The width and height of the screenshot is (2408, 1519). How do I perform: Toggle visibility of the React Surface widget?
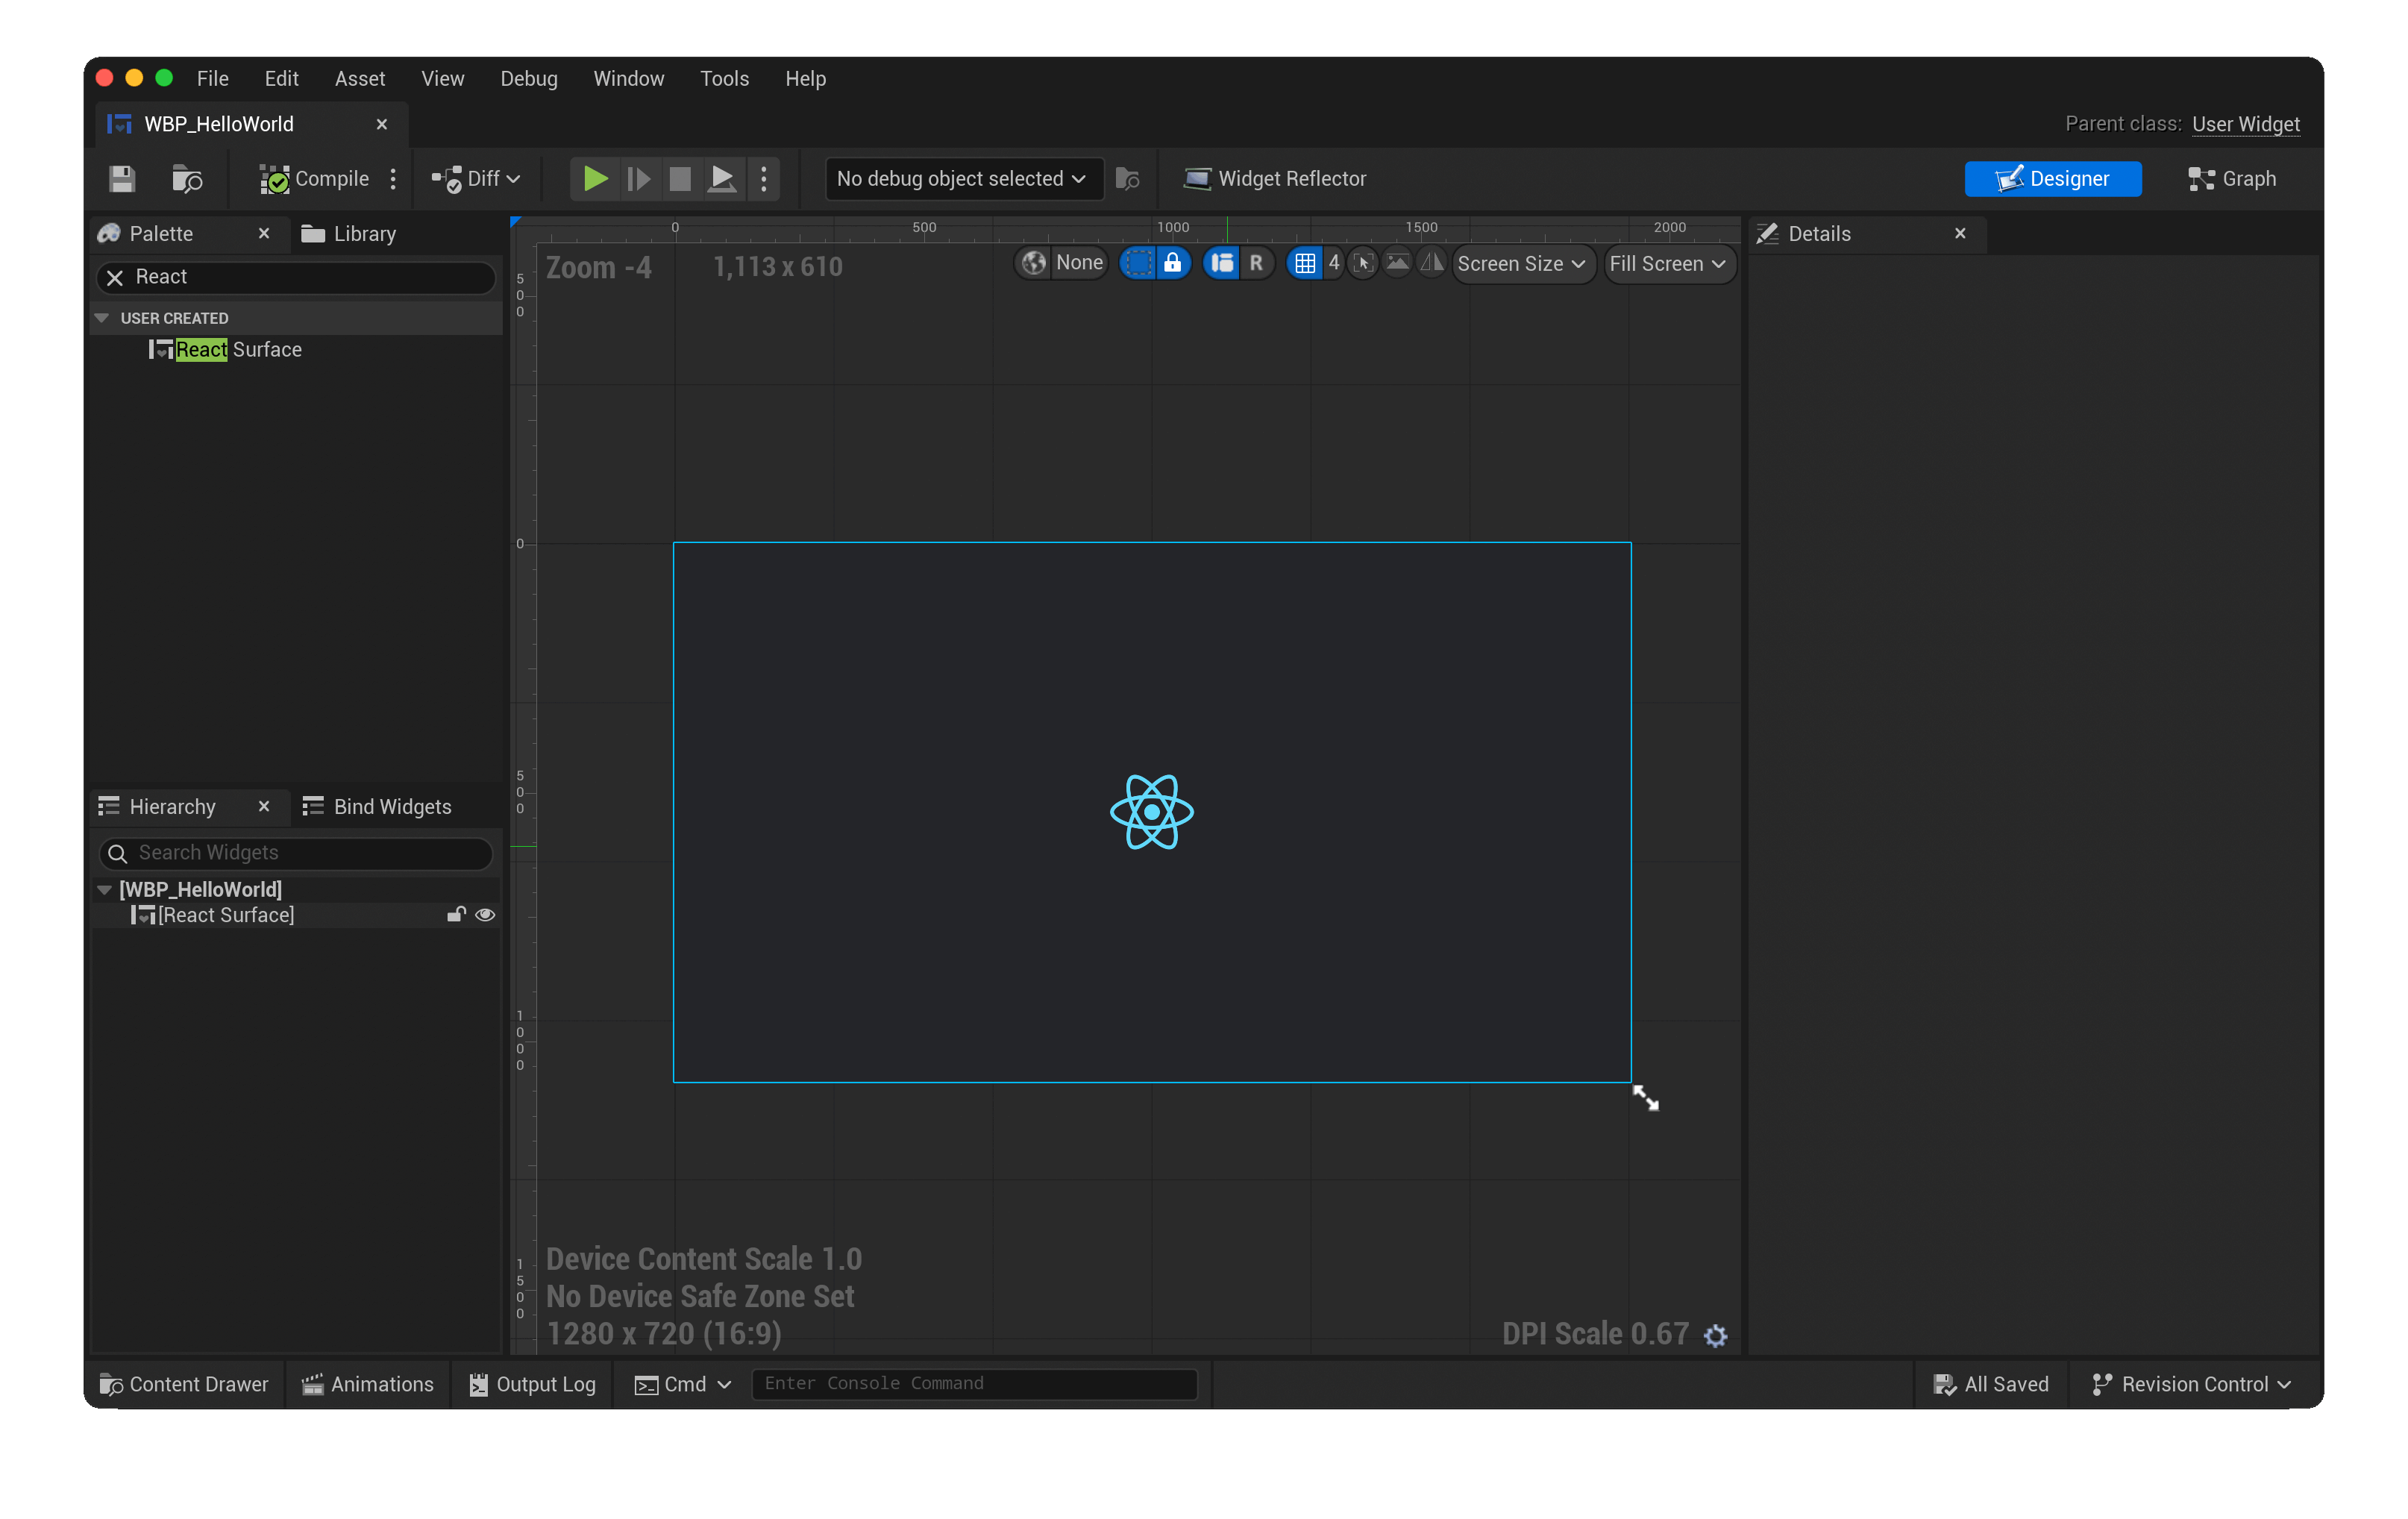pyautogui.click(x=486, y=915)
